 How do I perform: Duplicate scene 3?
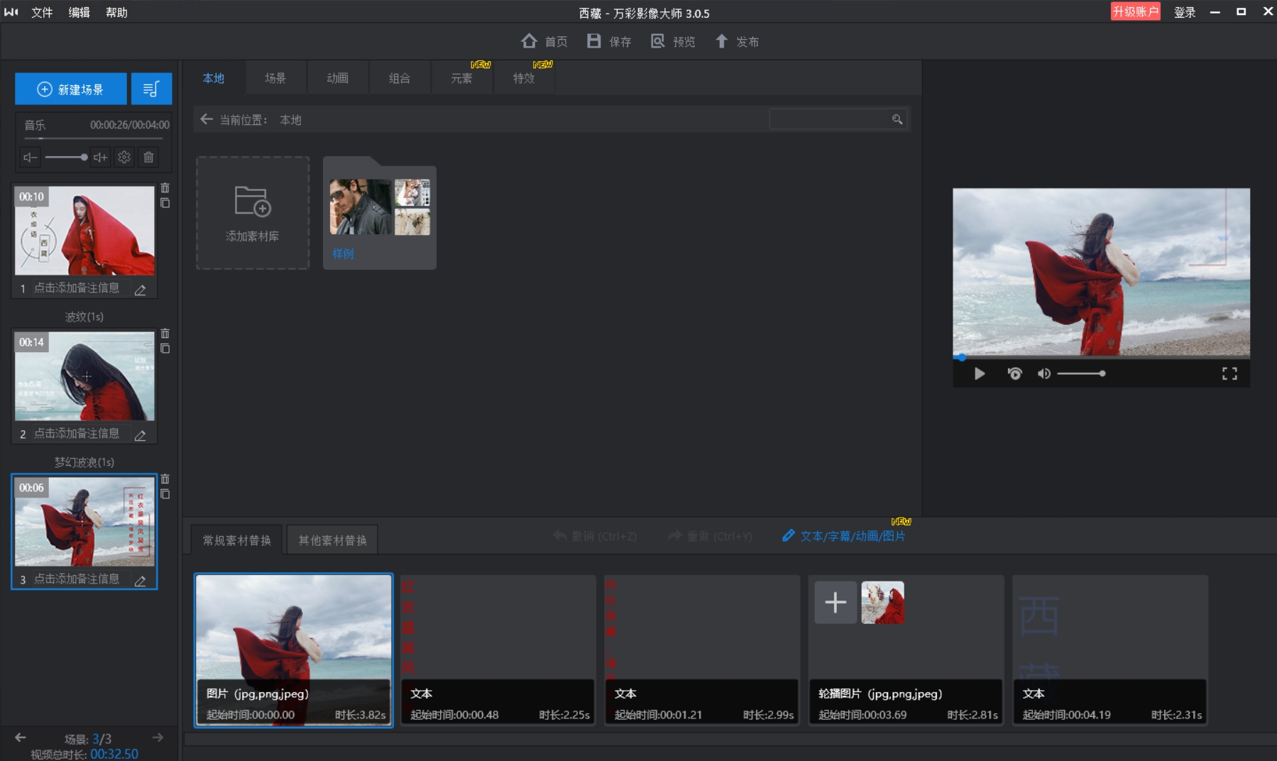tap(165, 494)
